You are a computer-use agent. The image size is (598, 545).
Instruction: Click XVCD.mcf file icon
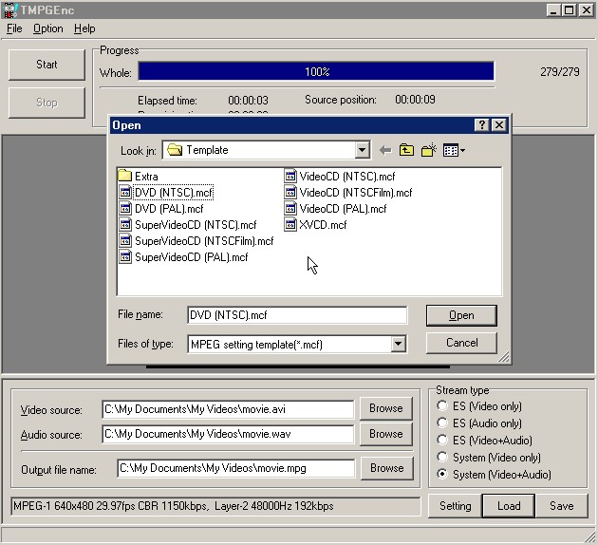coord(290,224)
